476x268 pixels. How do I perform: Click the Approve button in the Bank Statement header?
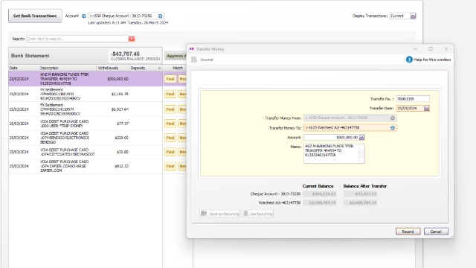point(176,56)
